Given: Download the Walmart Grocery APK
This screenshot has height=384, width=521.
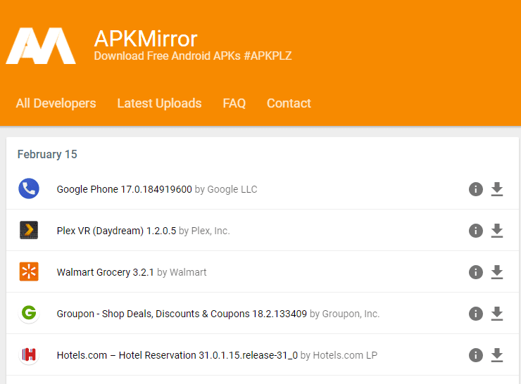Looking at the screenshot, I should click(x=497, y=272).
